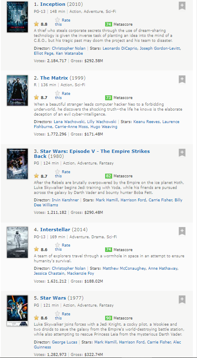Add The Matrix to watchlist ribbon icon
Viewport: 197px width, 358px height.
pos(182,80)
